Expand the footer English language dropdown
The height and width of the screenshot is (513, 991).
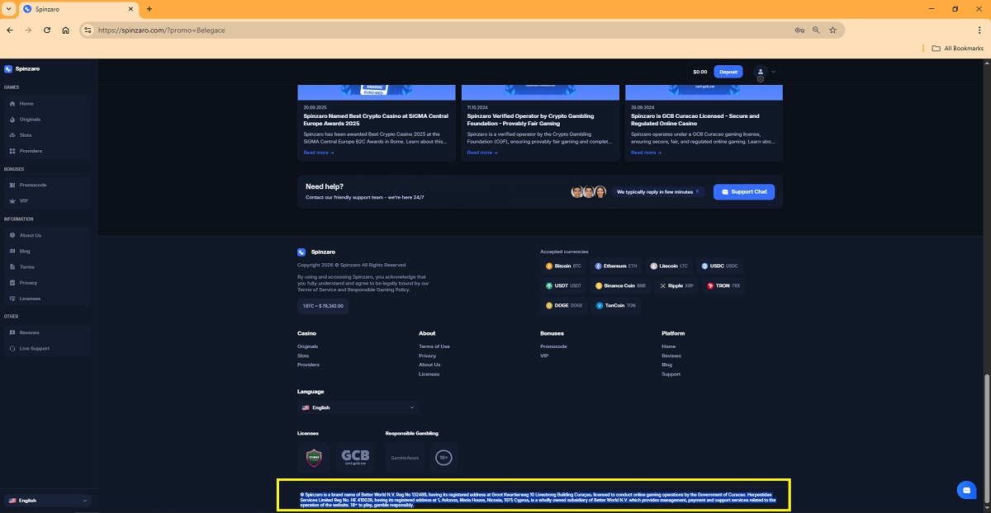coord(358,407)
